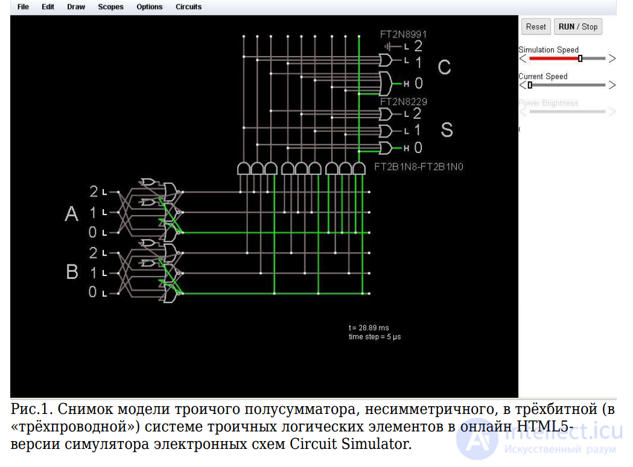The width and height of the screenshot is (633, 467).
Task: Open the File menu
Action: tap(23, 7)
